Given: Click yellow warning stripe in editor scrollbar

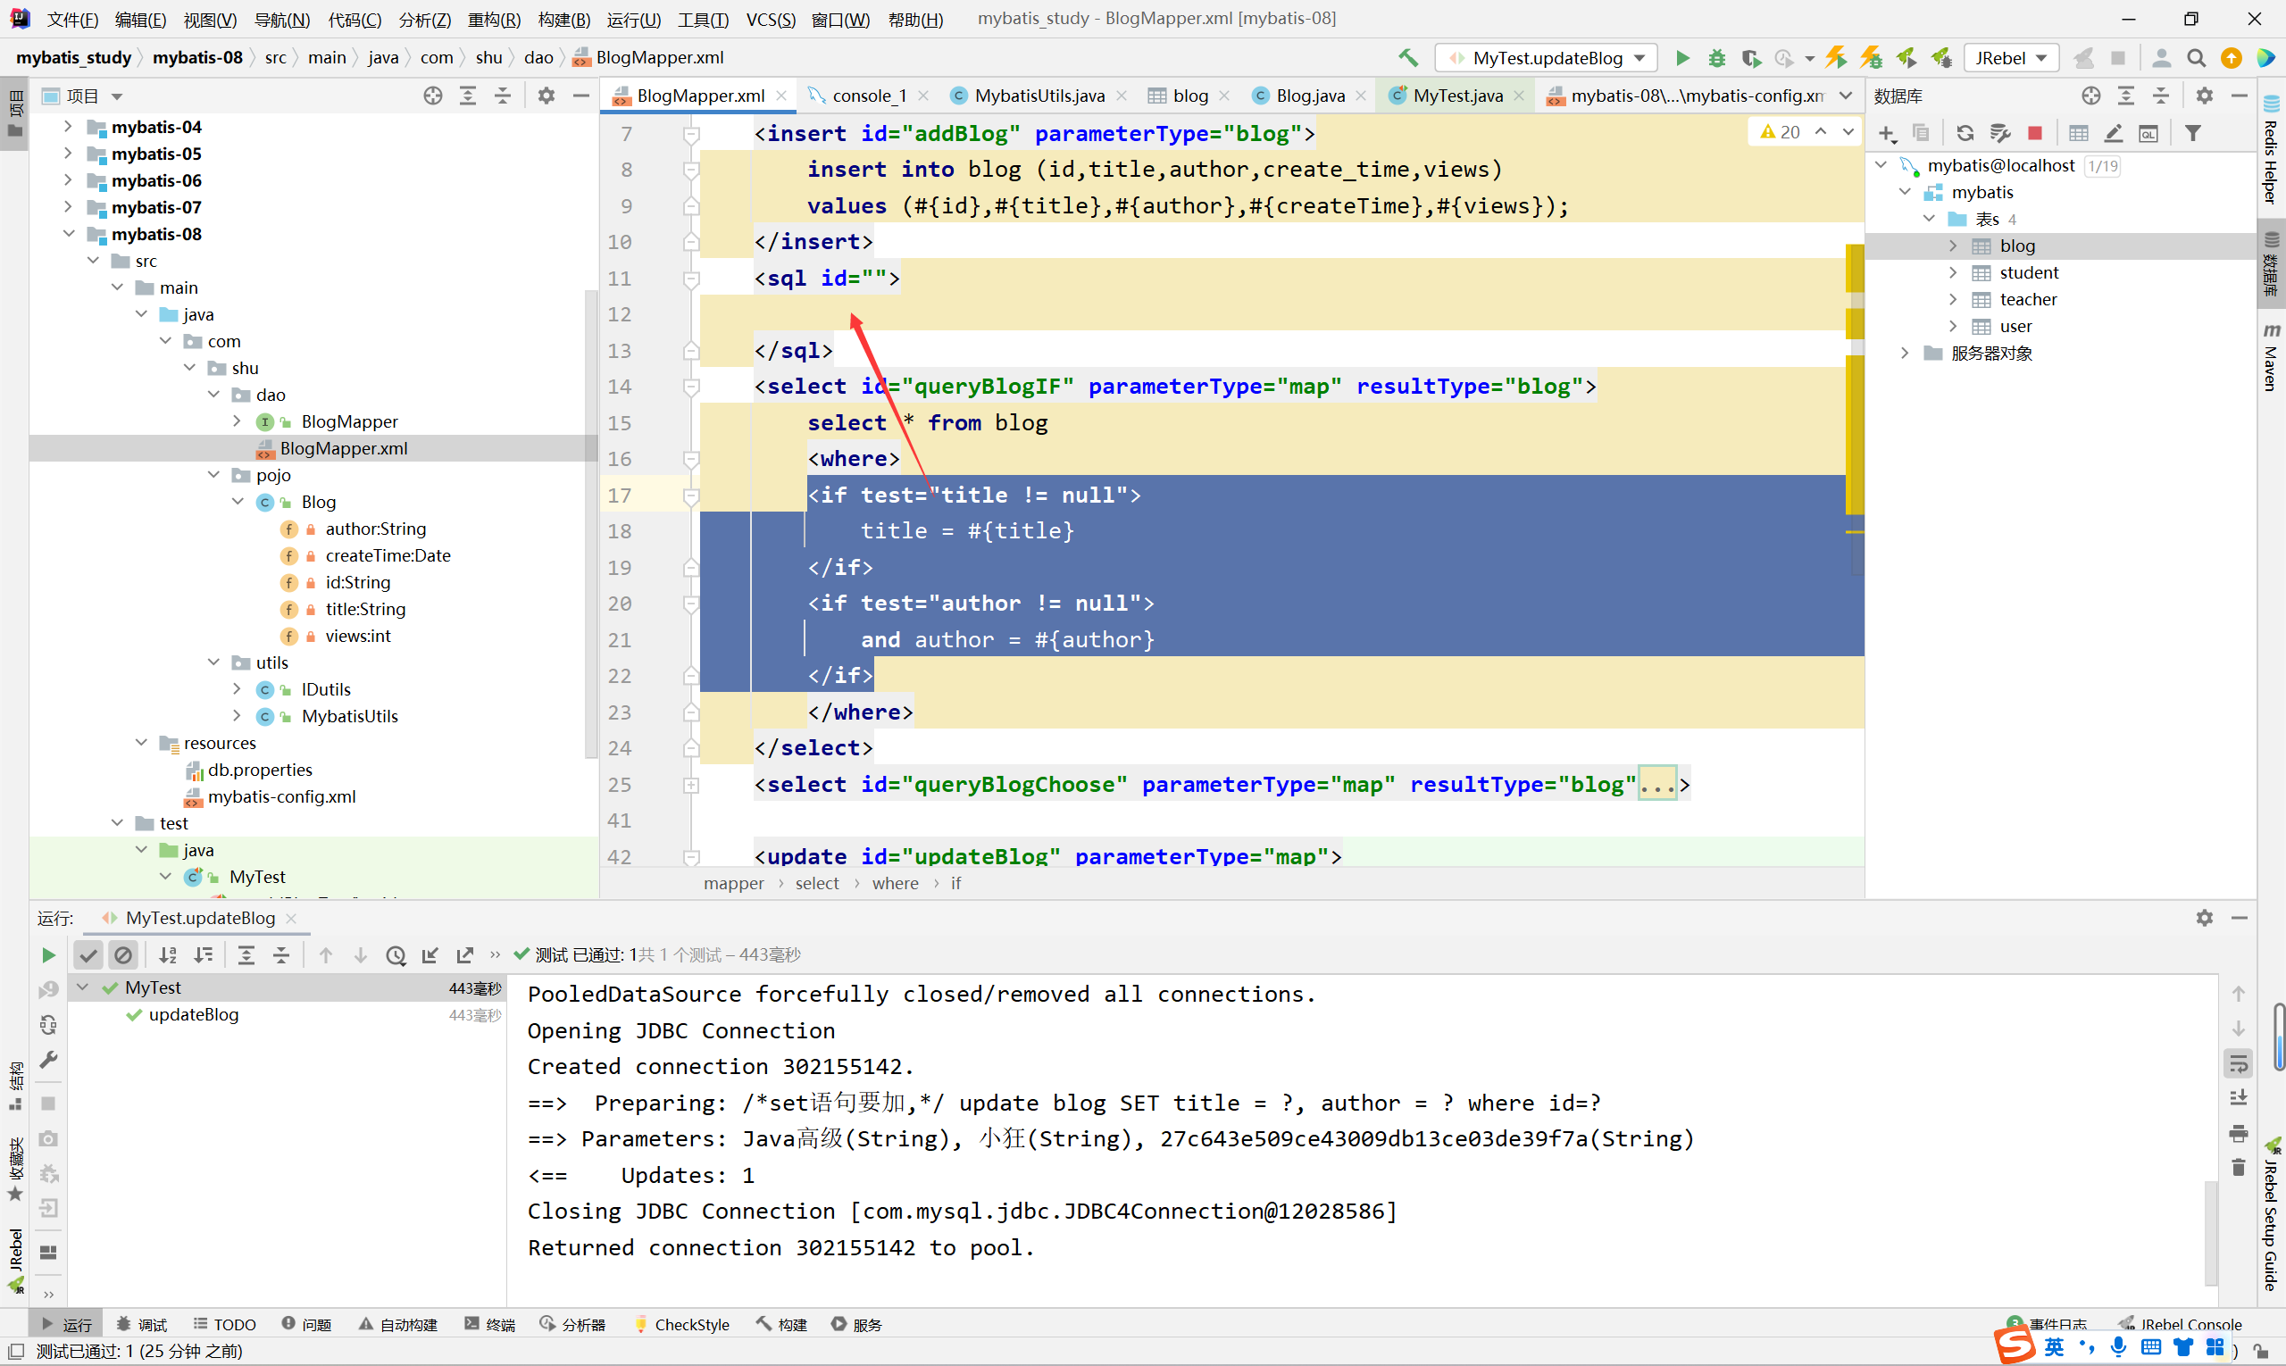Looking at the screenshot, I should click(1854, 267).
